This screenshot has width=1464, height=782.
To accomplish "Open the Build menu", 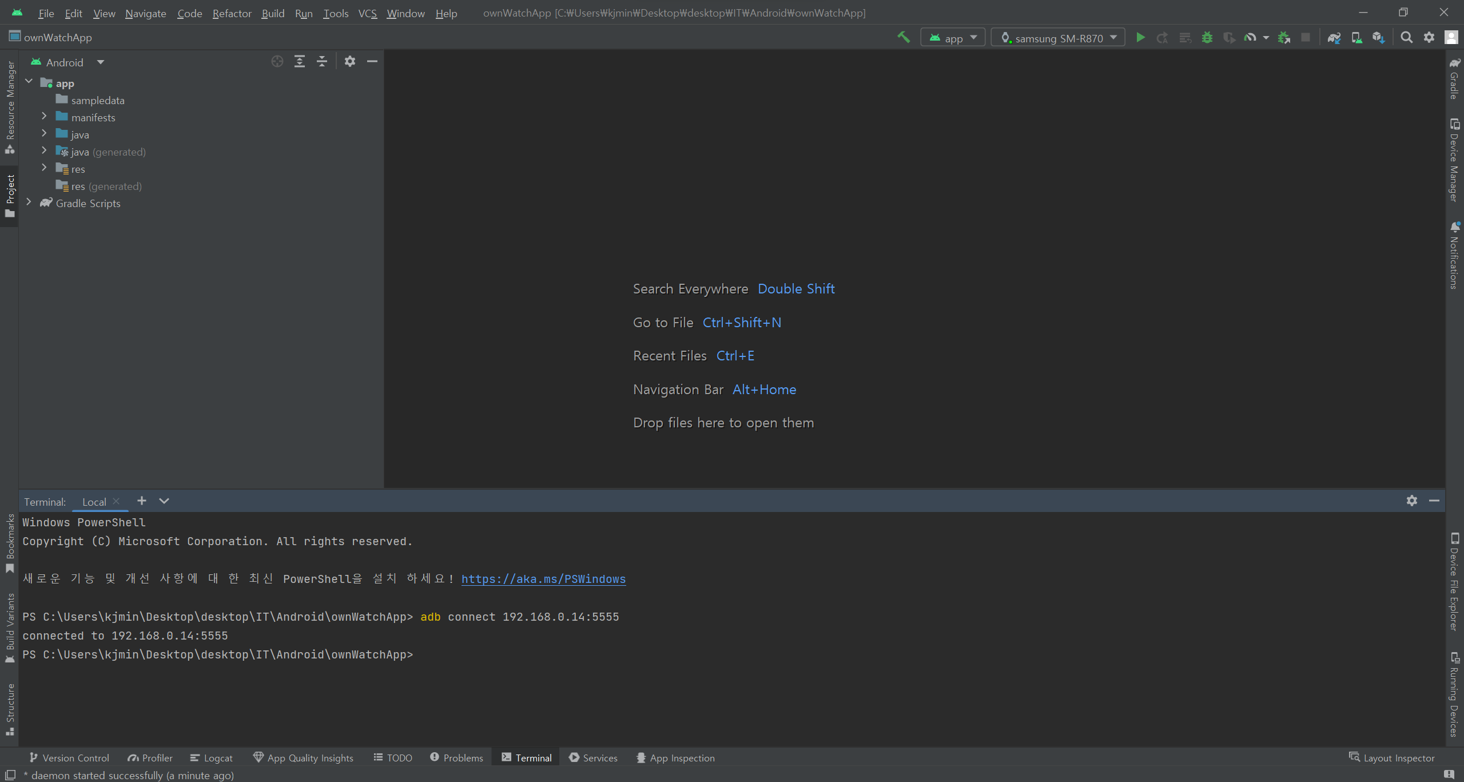I will pos(273,13).
